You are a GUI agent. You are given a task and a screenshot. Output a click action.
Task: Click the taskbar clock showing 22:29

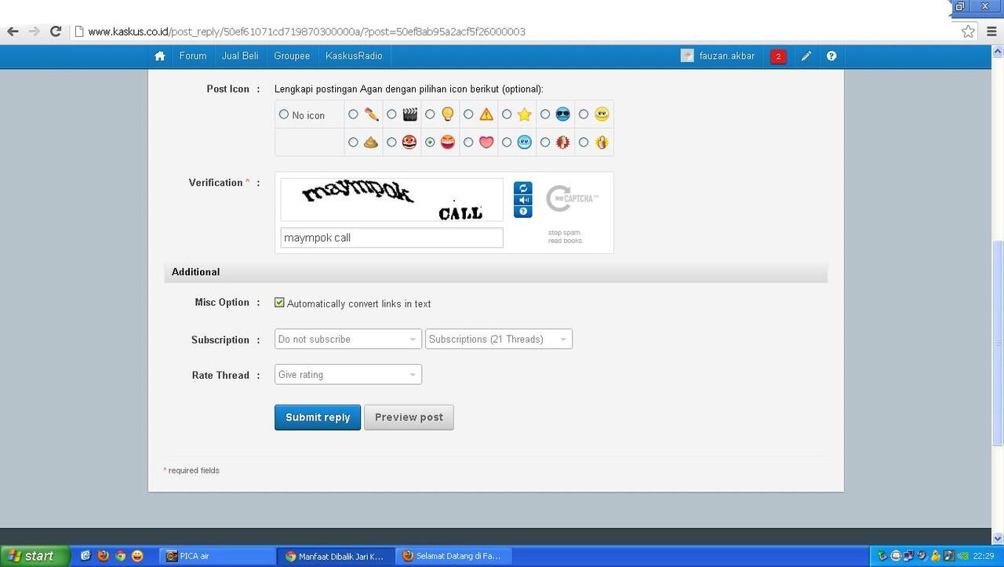click(984, 556)
